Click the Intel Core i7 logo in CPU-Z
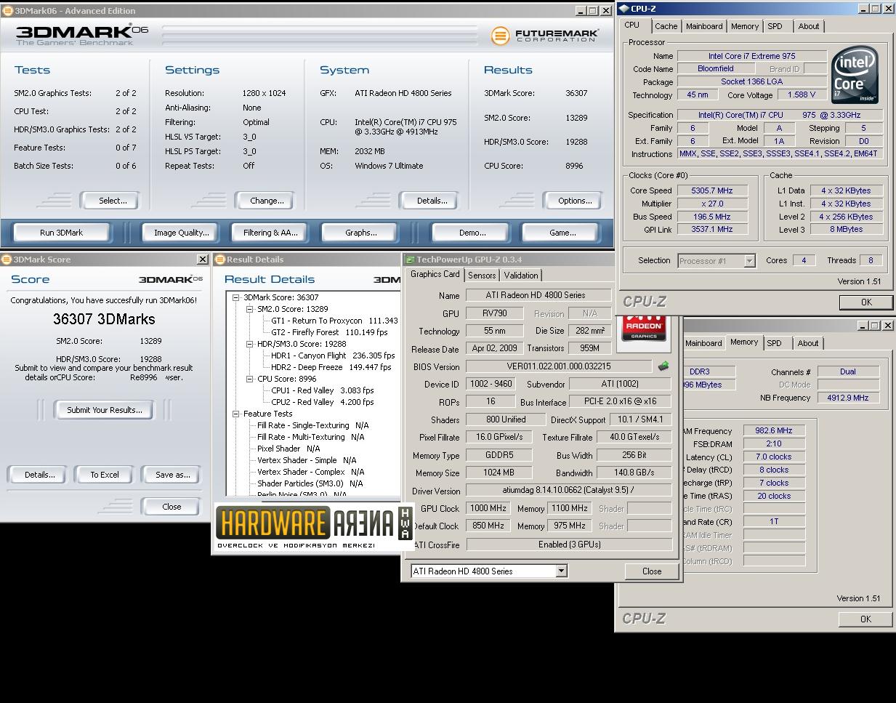This screenshot has width=896, height=703. coord(855,75)
